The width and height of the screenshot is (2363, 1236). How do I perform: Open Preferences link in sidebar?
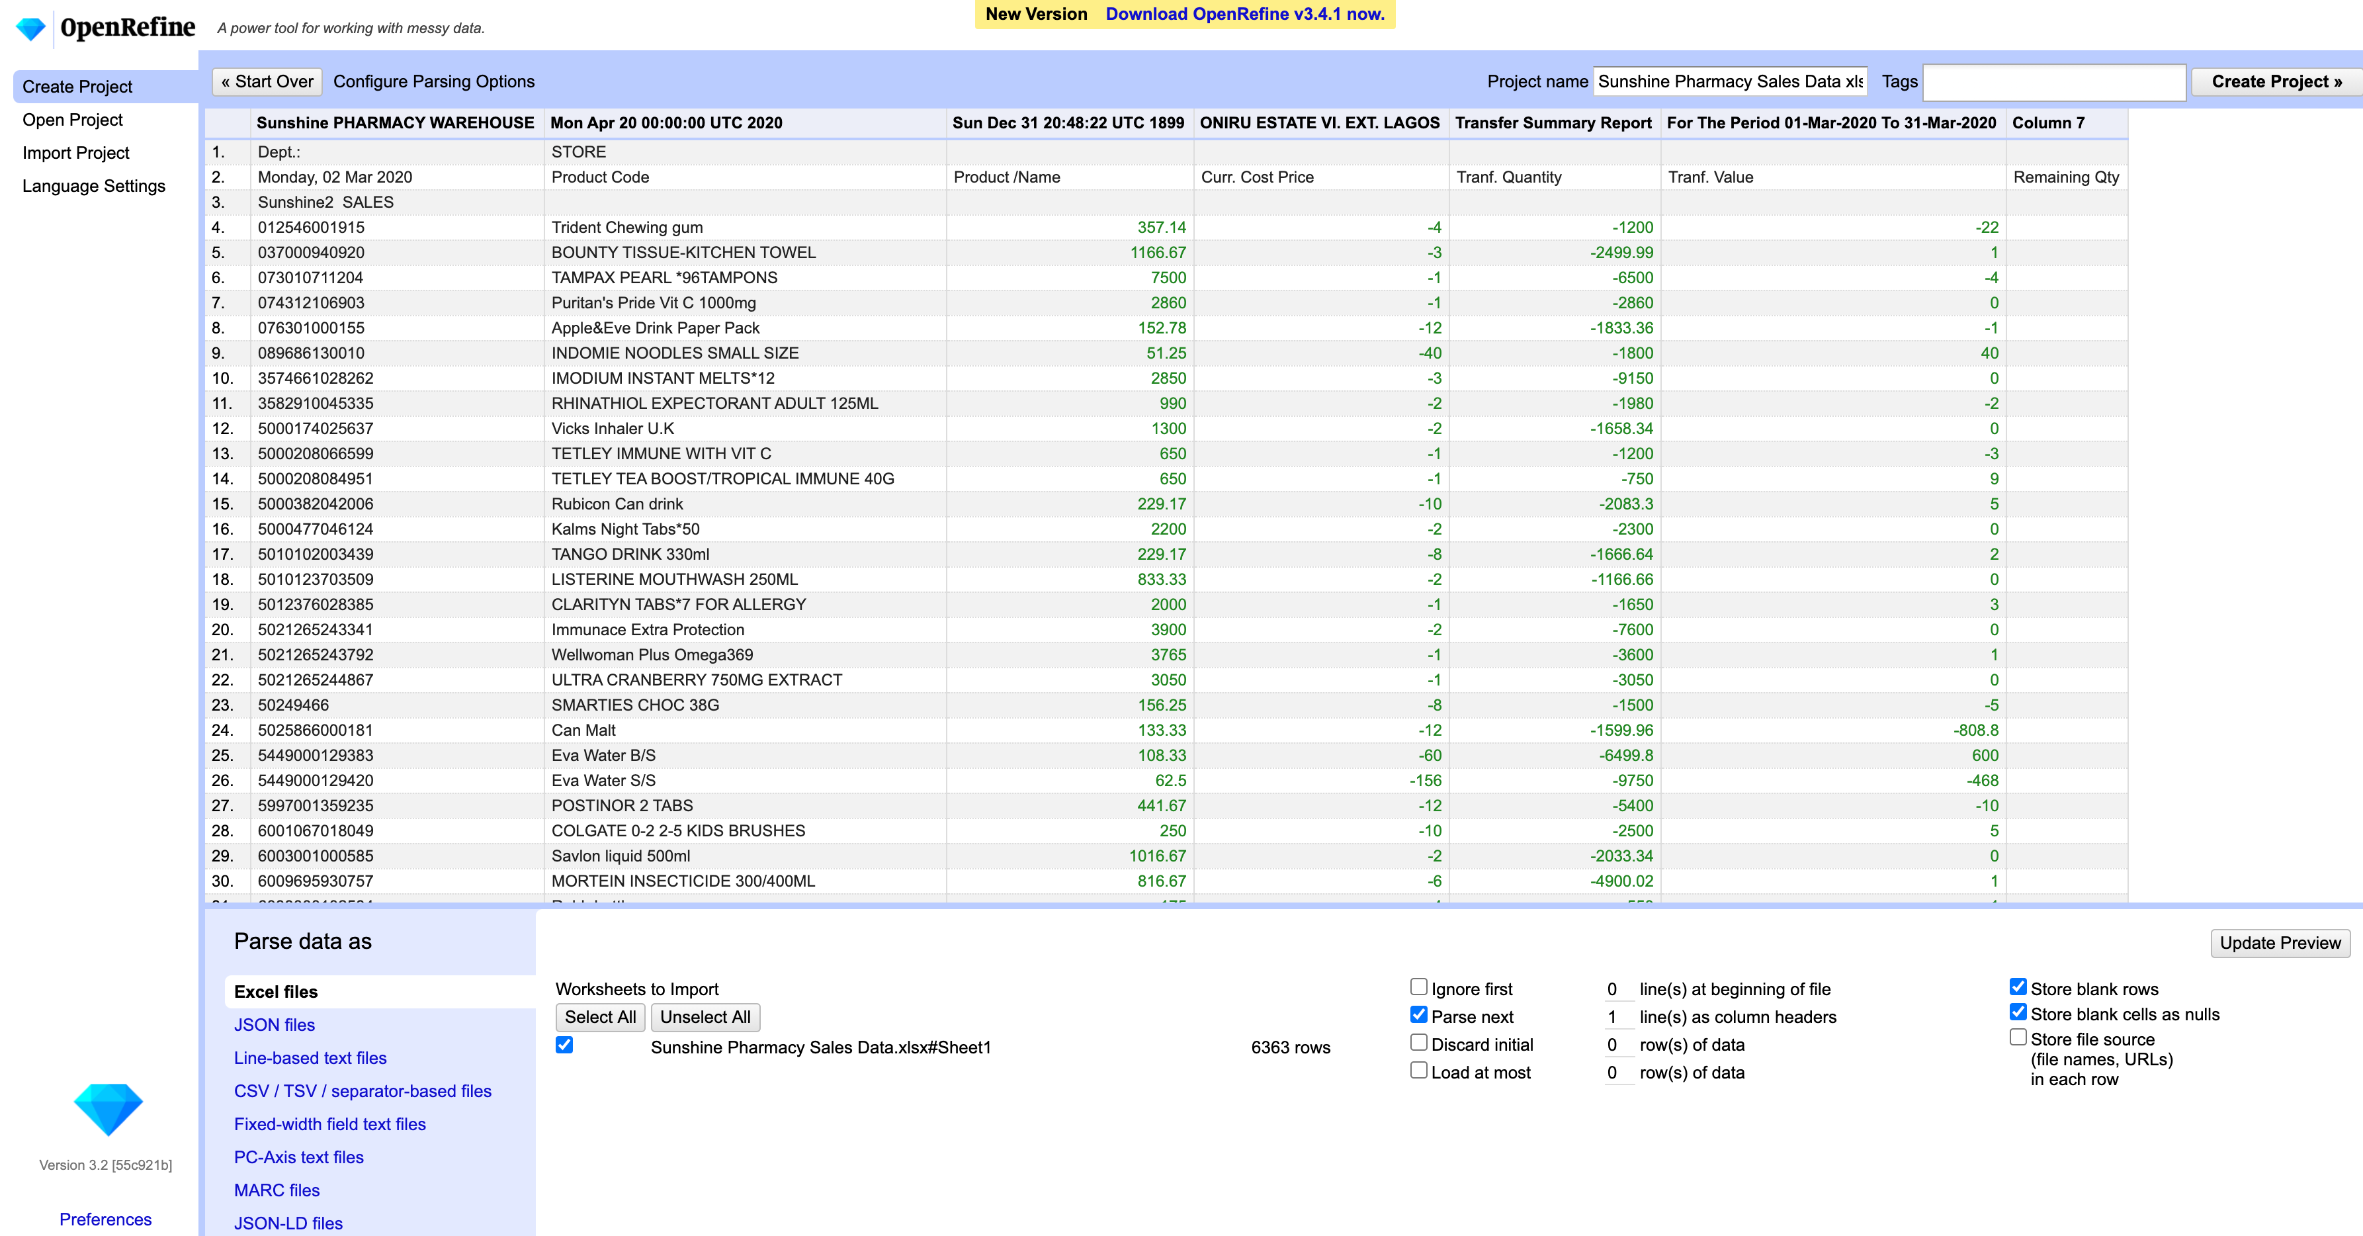click(x=105, y=1219)
